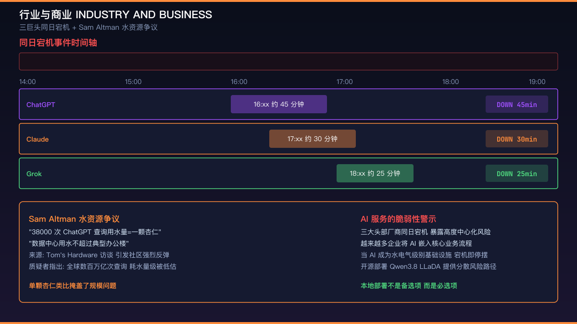Click the 17:00 time axis label
Viewport: 577px width, 324px height.
345,82
